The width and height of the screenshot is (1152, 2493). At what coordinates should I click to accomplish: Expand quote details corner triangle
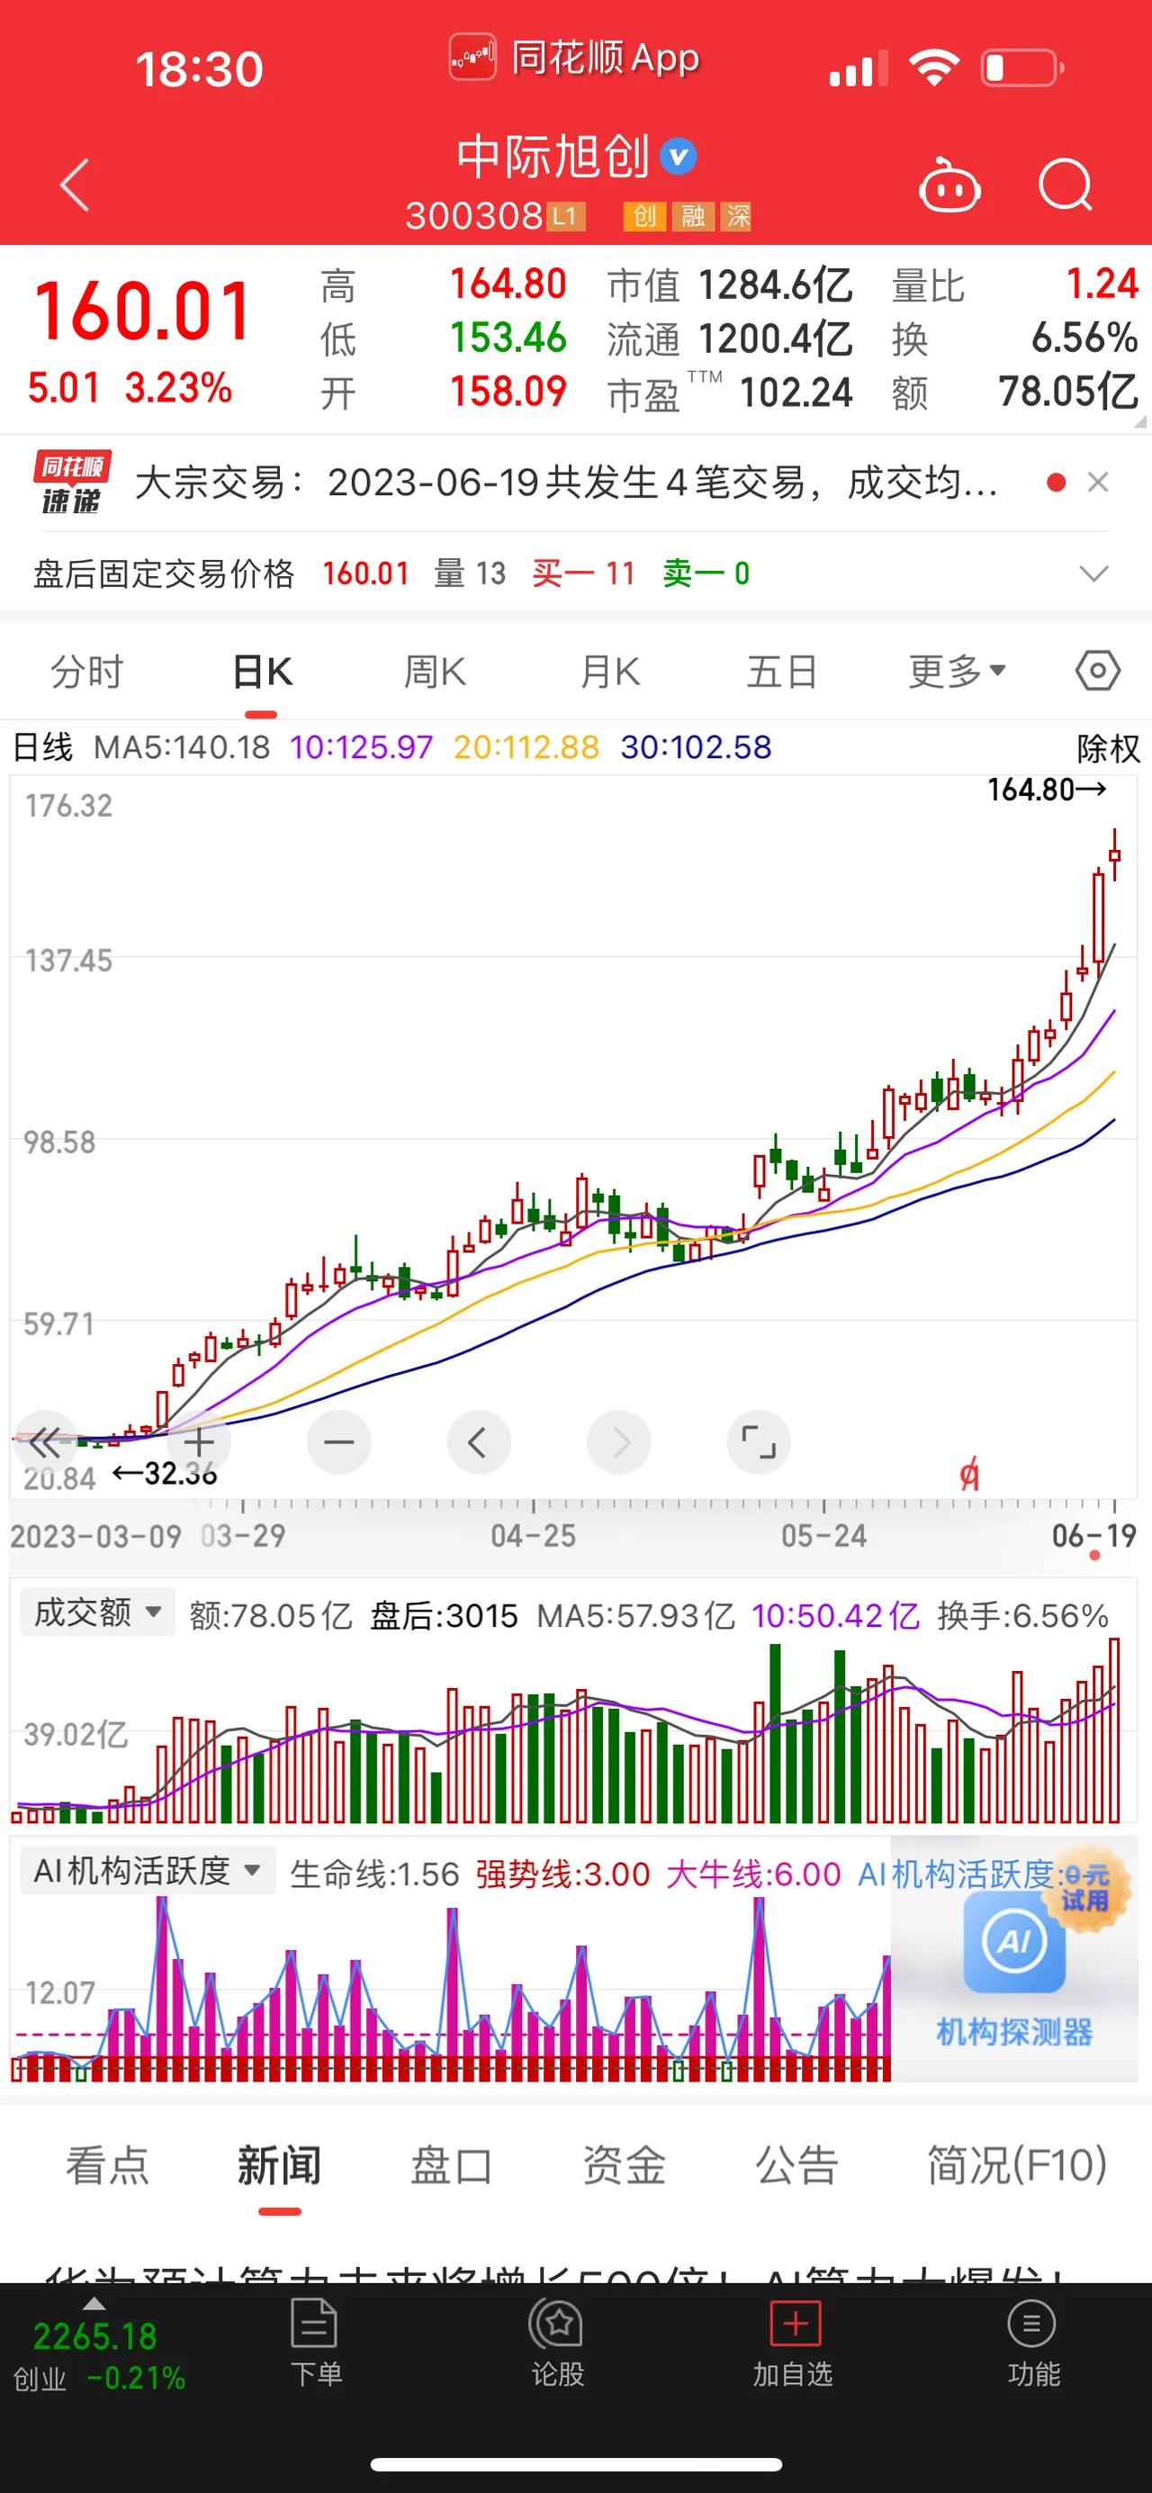[x=1138, y=421]
